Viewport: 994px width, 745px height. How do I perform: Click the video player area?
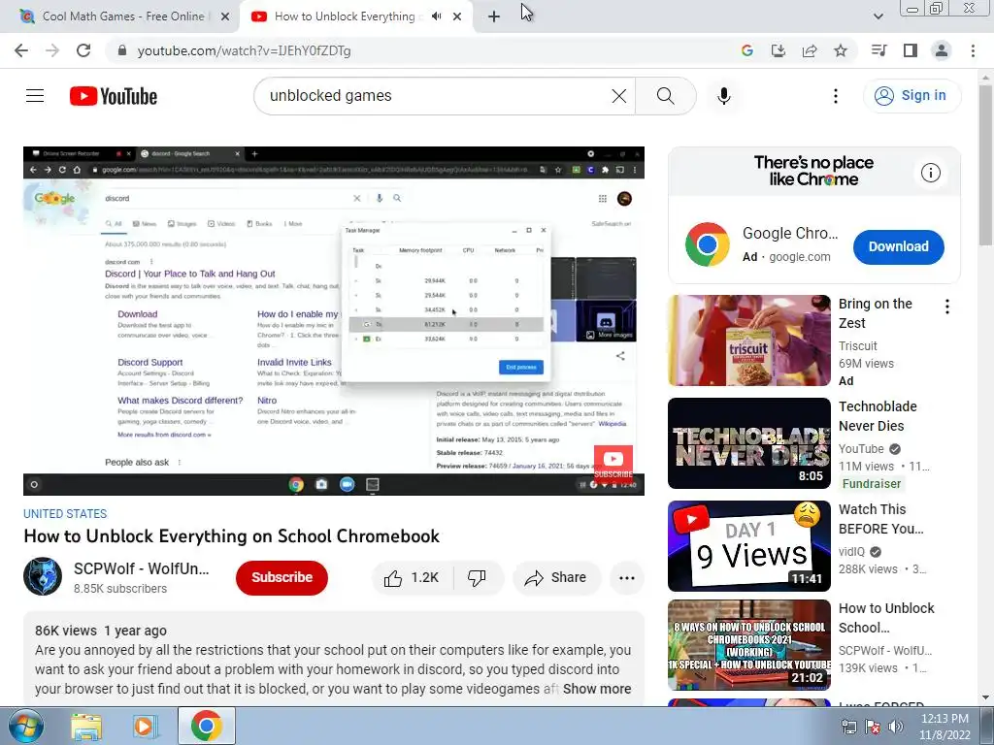tap(334, 320)
